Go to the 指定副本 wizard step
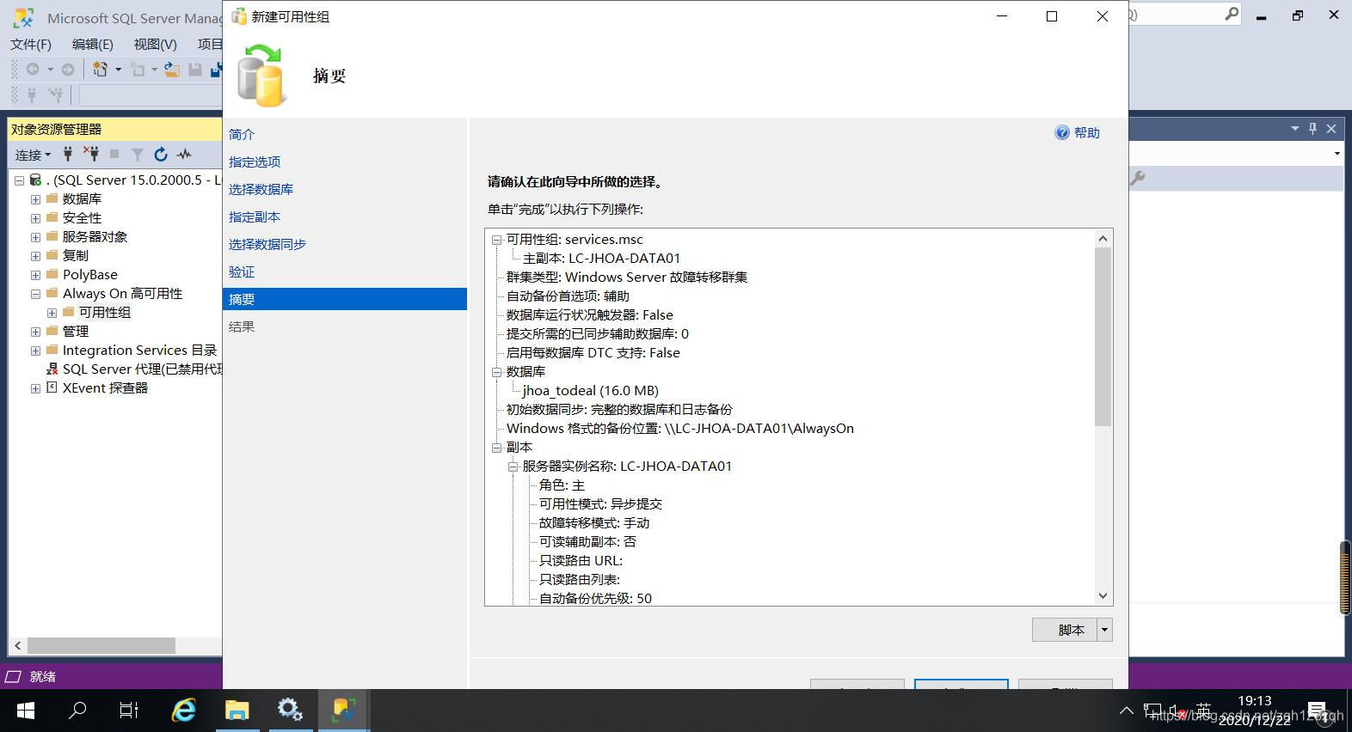Screen dimensions: 1352x732 point(255,217)
